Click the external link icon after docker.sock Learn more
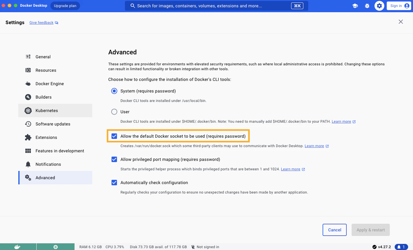The width and height of the screenshot is (413, 250). [x=327, y=146]
